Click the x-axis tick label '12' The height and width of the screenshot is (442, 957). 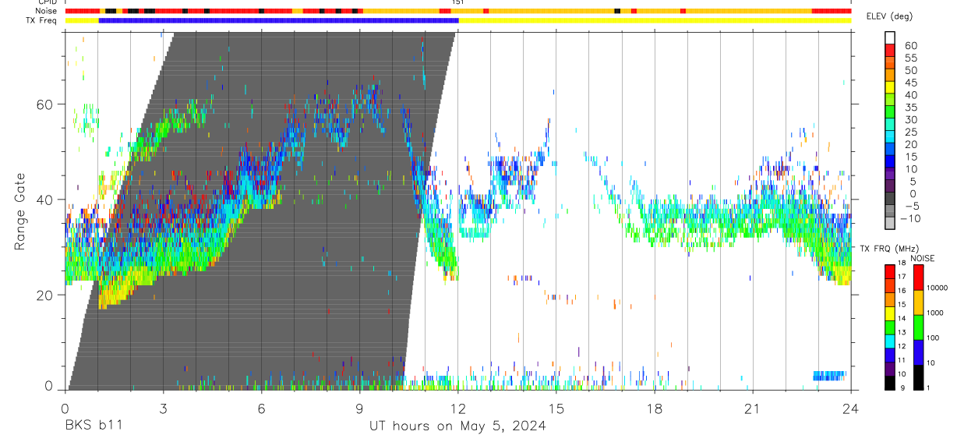(x=457, y=408)
